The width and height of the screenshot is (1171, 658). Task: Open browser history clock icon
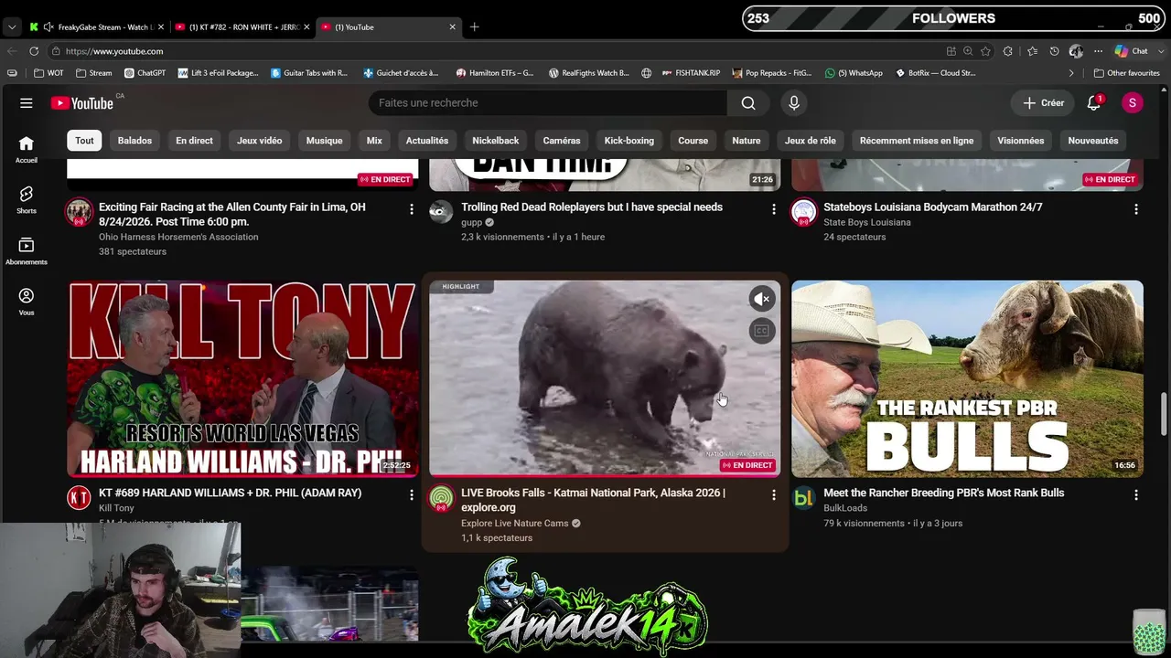click(x=1054, y=51)
